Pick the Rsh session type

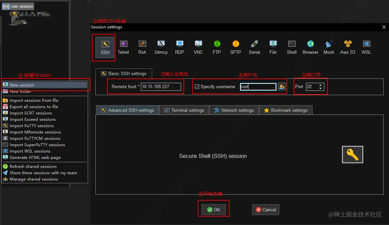pyautogui.click(x=142, y=47)
